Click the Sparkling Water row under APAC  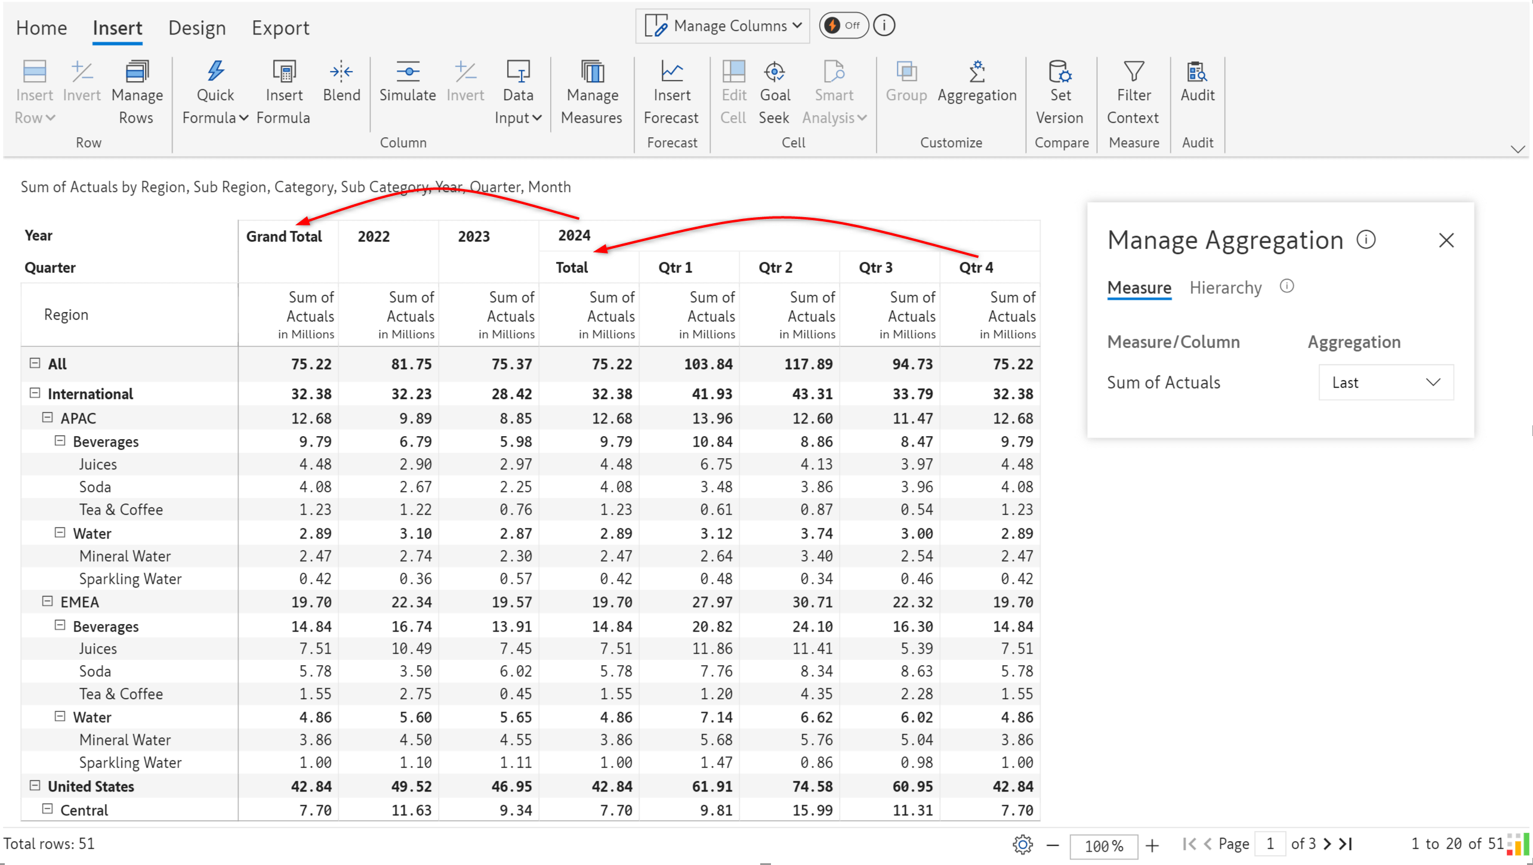click(x=530, y=578)
